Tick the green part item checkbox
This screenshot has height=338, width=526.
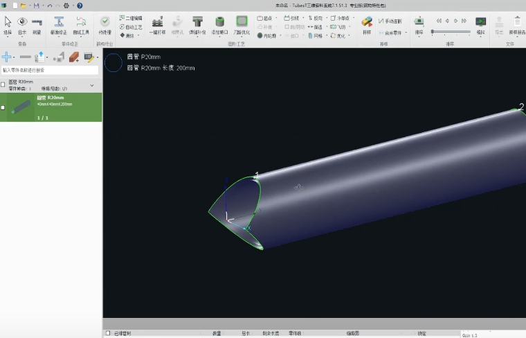pyautogui.click(x=3, y=107)
